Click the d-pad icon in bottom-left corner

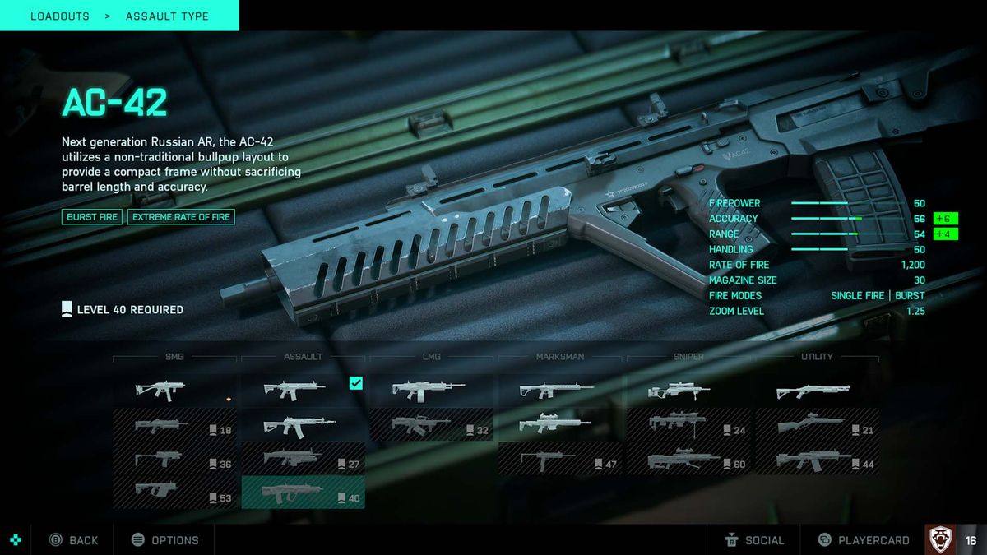16,540
